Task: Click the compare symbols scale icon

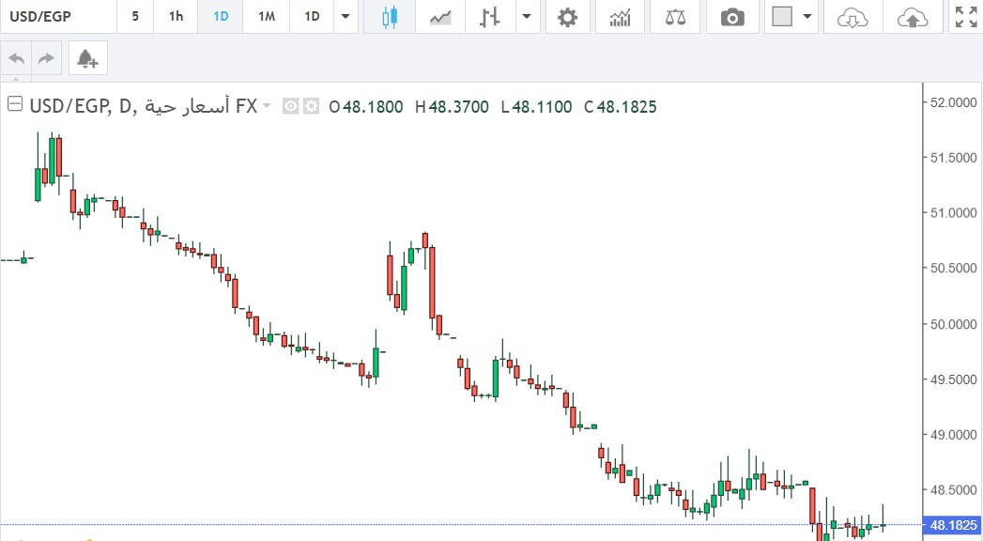Action: (675, 17)
